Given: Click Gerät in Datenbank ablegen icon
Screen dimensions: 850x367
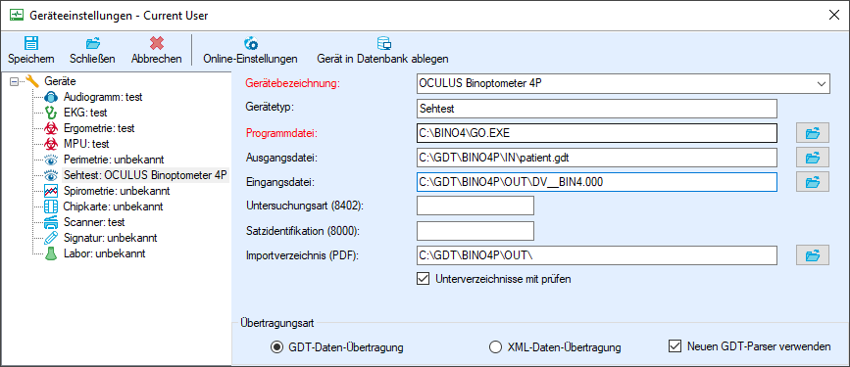Looking at the screenshot, I should 383,43.
